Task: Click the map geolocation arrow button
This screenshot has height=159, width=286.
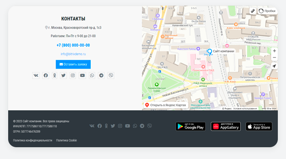Action: click(x=274, y=66)
